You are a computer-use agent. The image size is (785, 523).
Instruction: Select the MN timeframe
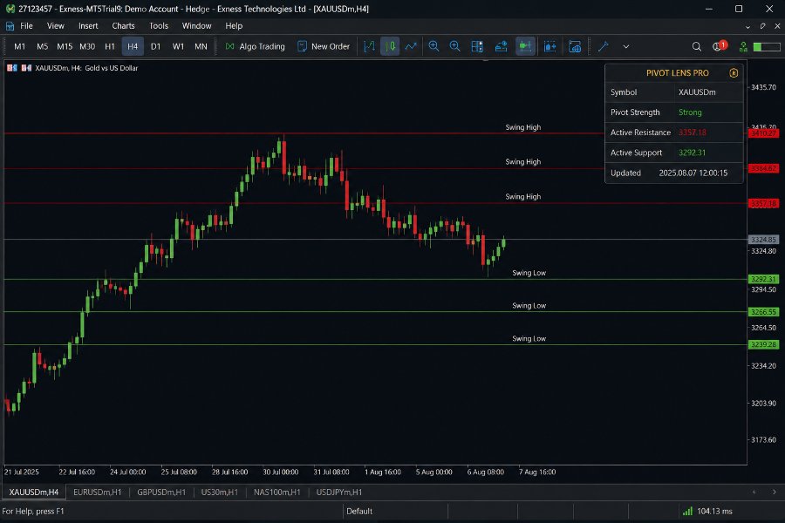[x=201, y=46]
